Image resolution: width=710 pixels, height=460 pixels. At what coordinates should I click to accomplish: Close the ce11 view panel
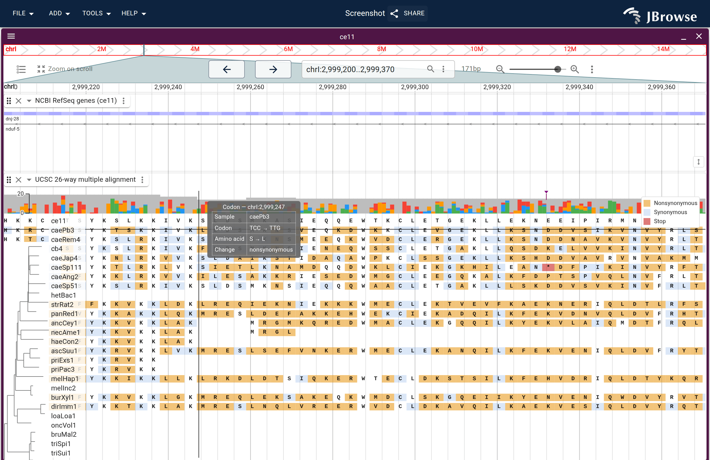tap(699, 36)
